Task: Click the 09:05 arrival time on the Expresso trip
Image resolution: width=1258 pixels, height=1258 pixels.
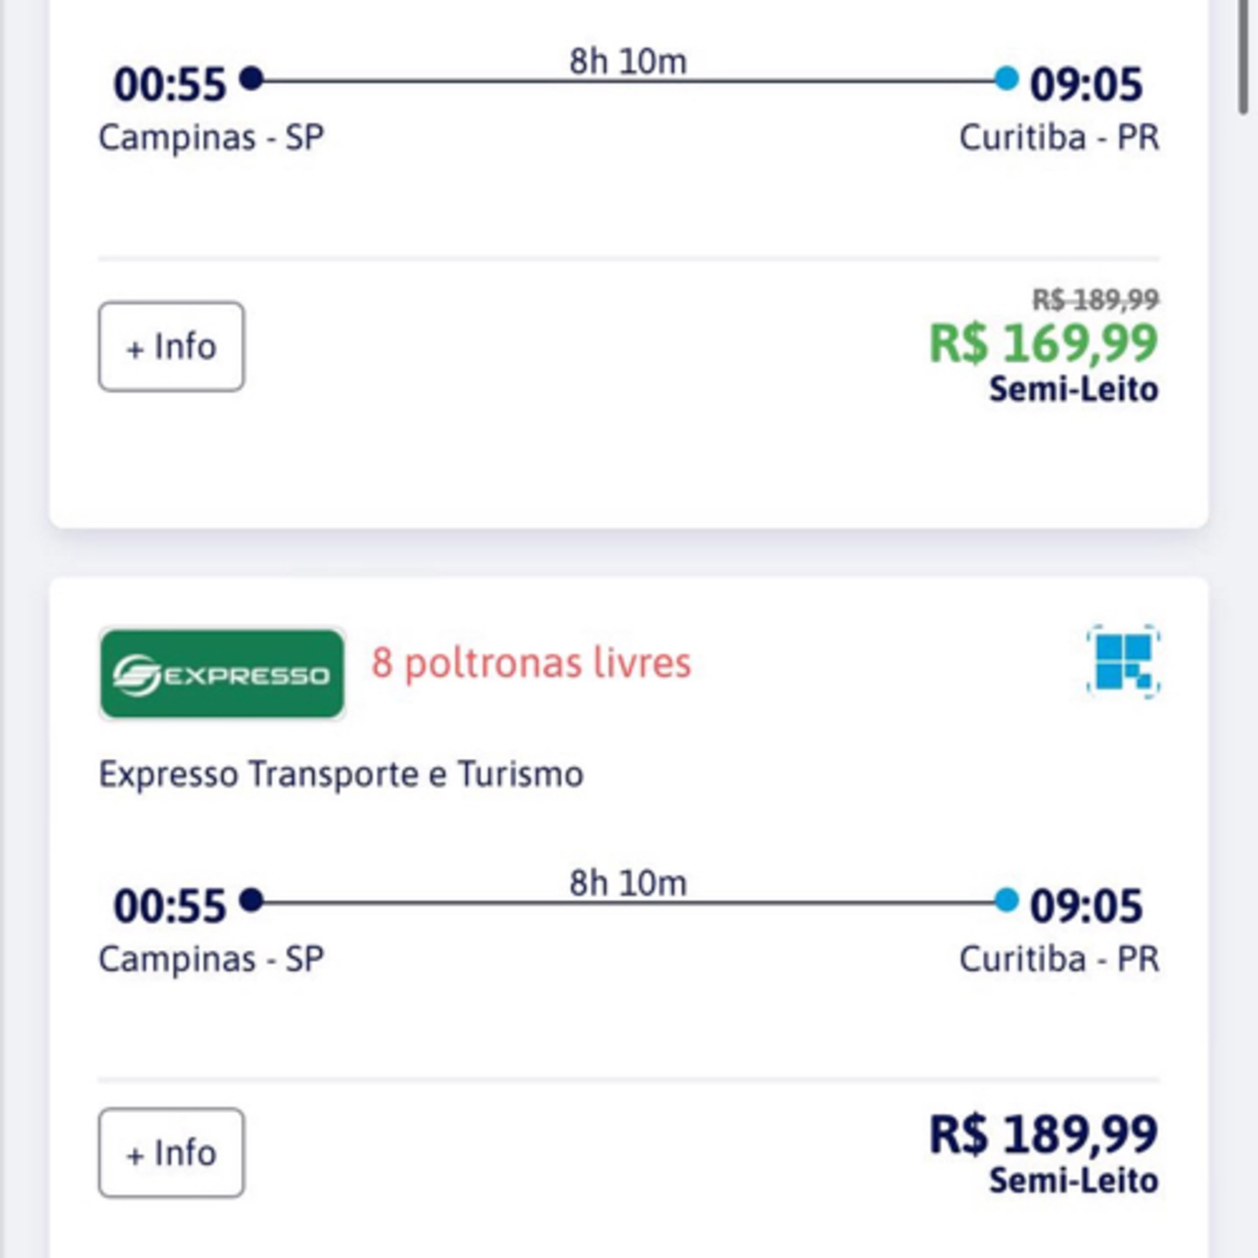Action: click(1086, 906)
